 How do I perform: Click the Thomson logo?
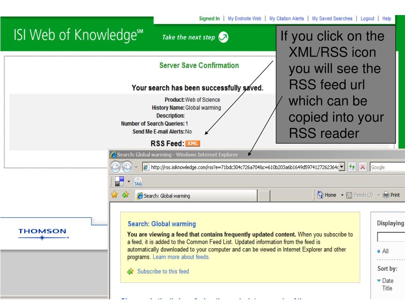(x=44, y=234)
